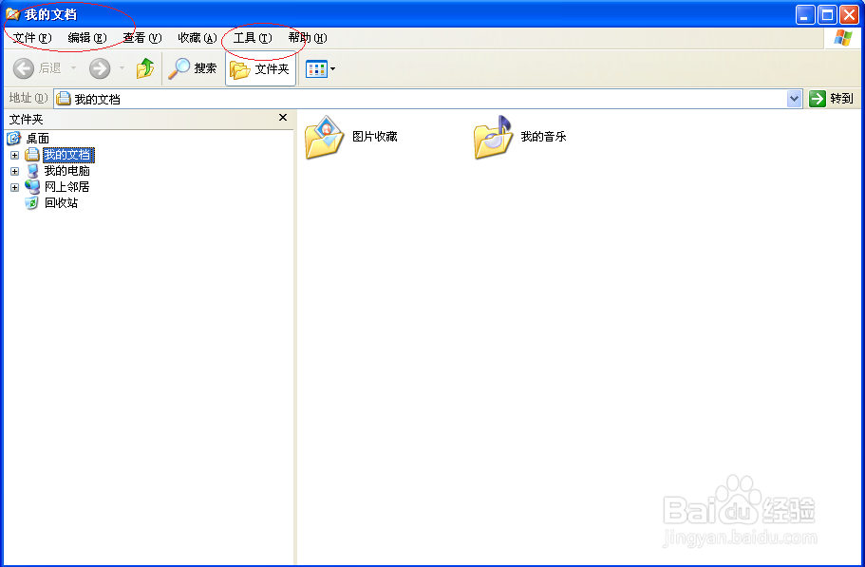Click the 文件夹 (Folders) toolbar icon

[x=259, y=67]
